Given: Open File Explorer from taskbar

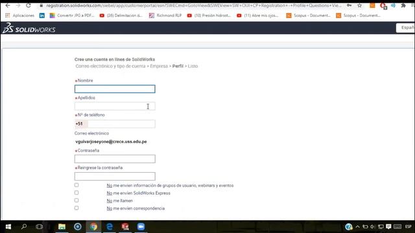Looking at the screenshot, I should pos(62,227).
